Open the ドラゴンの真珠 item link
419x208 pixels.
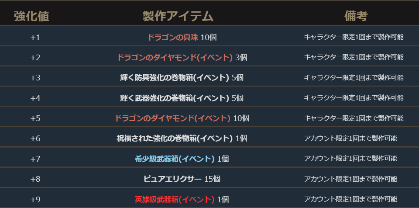tap(173, 37)
